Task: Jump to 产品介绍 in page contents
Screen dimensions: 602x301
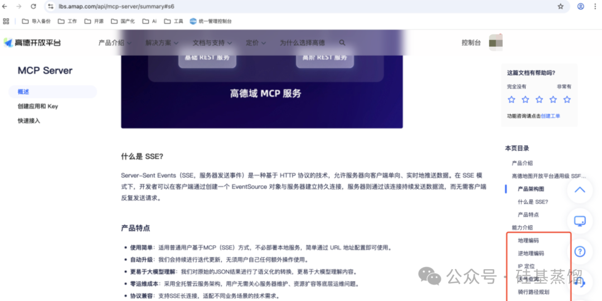Action: (x=522, y=163)
